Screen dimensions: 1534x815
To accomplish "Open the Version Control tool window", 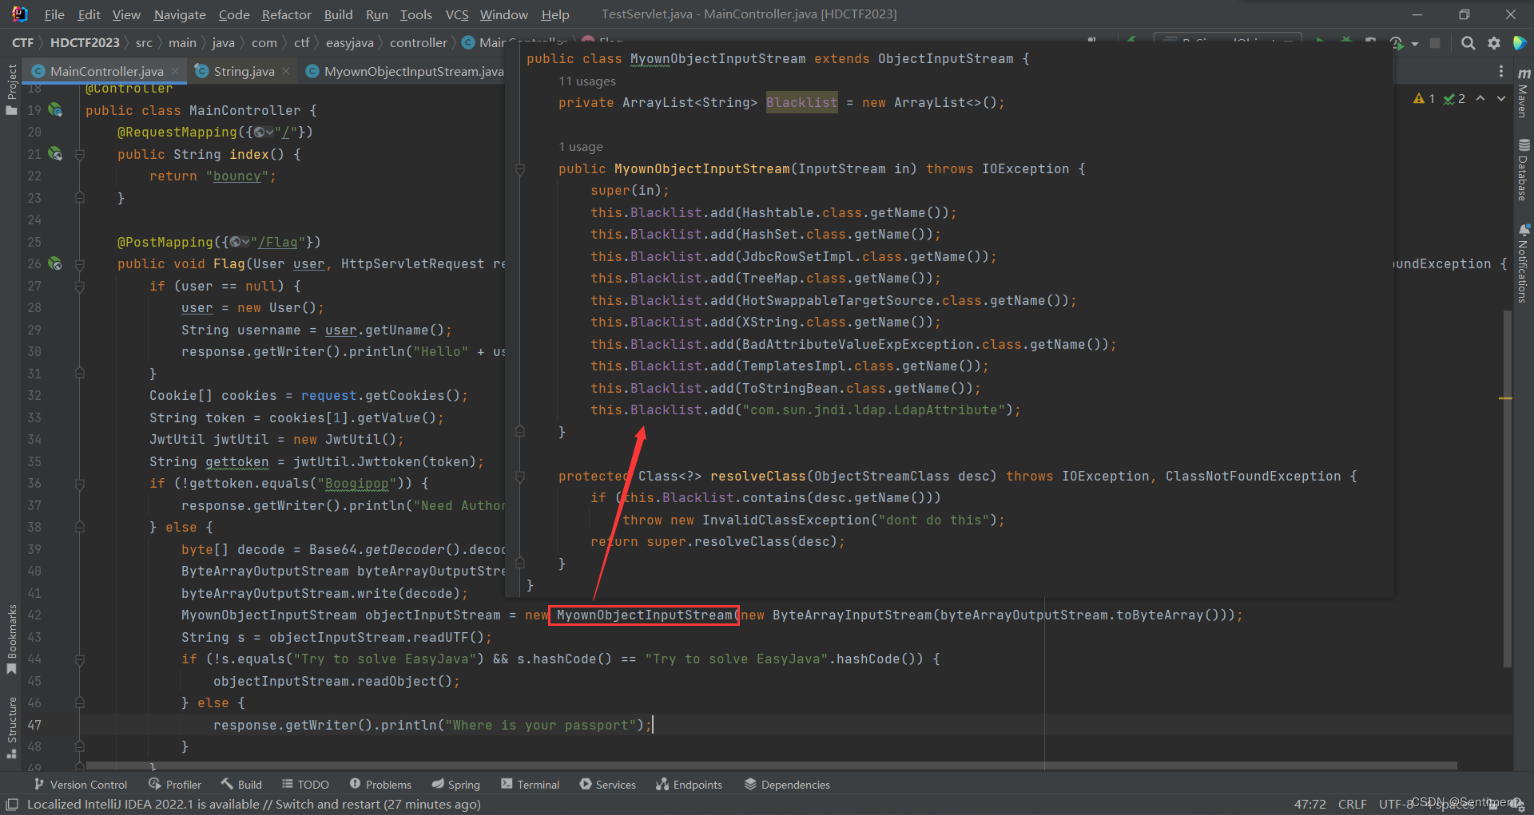I will 80,785.
